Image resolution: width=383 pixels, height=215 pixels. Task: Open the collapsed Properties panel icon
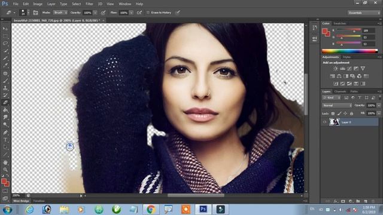pyautogui.click(x=315, y=38)
